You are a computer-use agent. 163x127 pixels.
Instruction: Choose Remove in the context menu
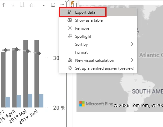coord(98,28)
